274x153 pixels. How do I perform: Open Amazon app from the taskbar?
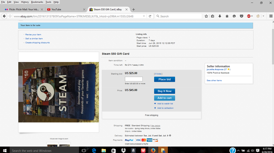click(x=133, y=150)
